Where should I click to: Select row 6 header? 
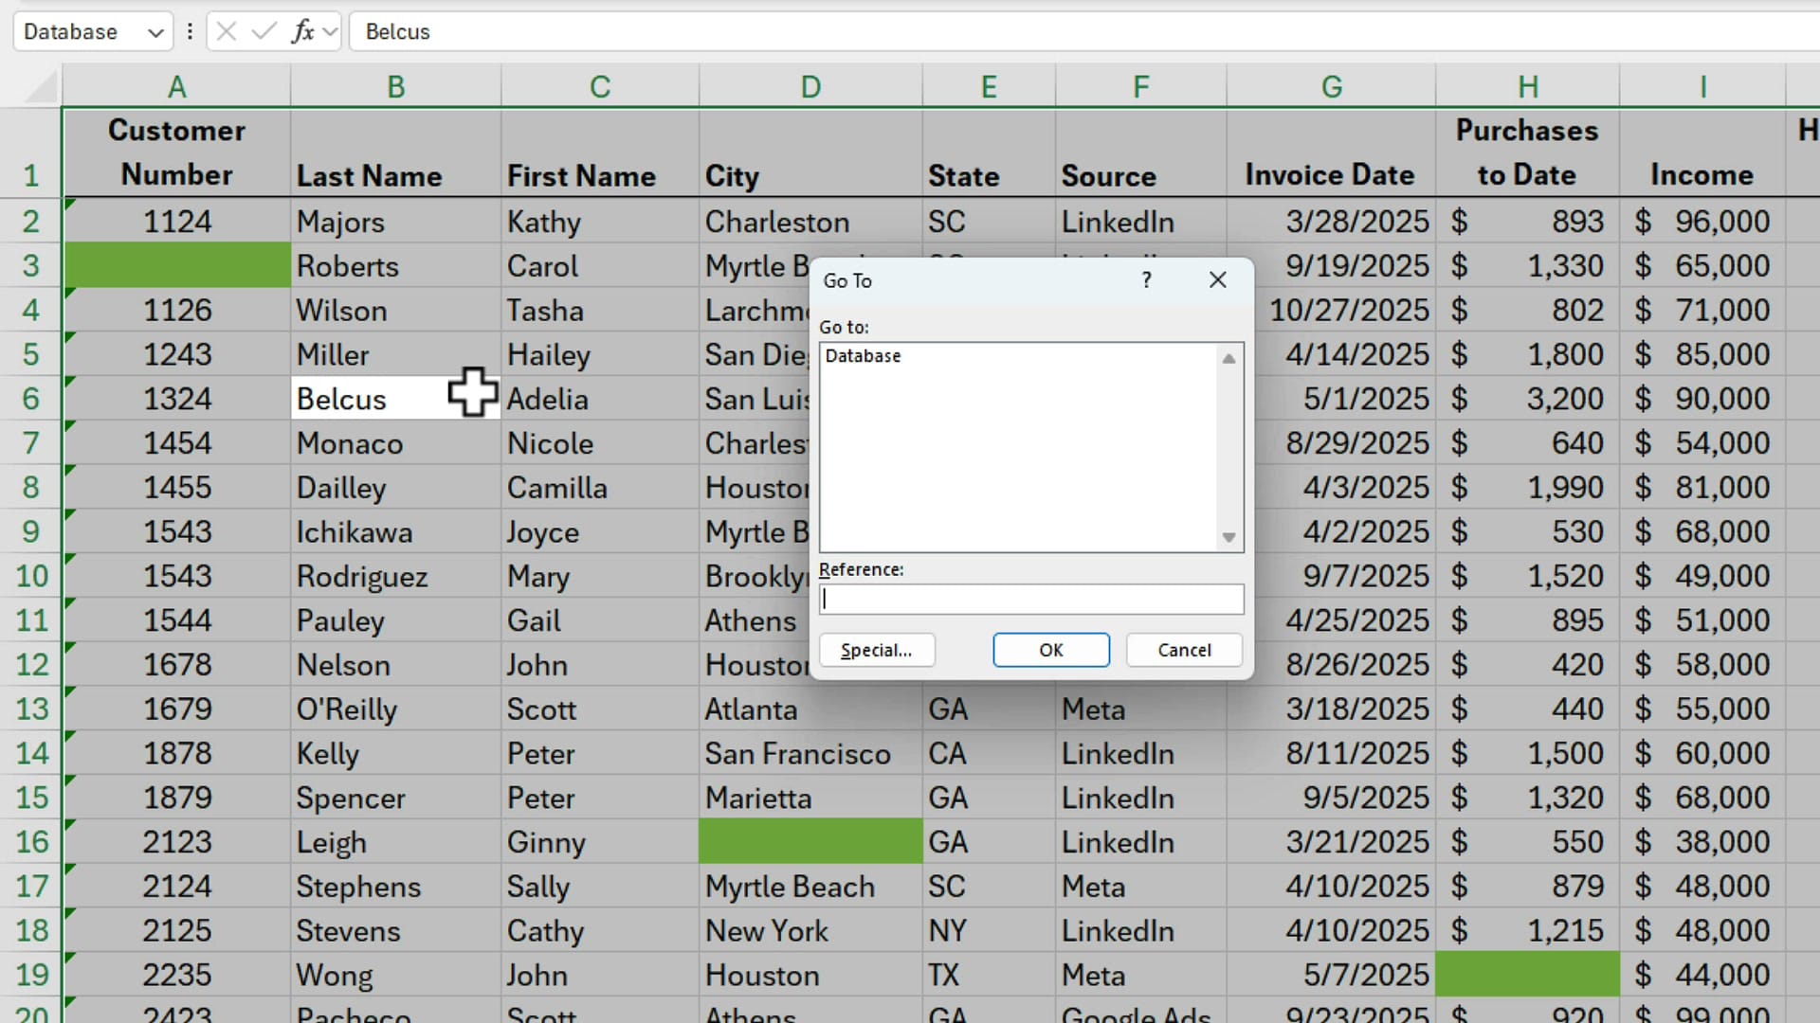31,398
